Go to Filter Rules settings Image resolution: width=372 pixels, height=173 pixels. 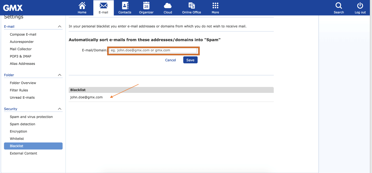click(x=19, y=90)
